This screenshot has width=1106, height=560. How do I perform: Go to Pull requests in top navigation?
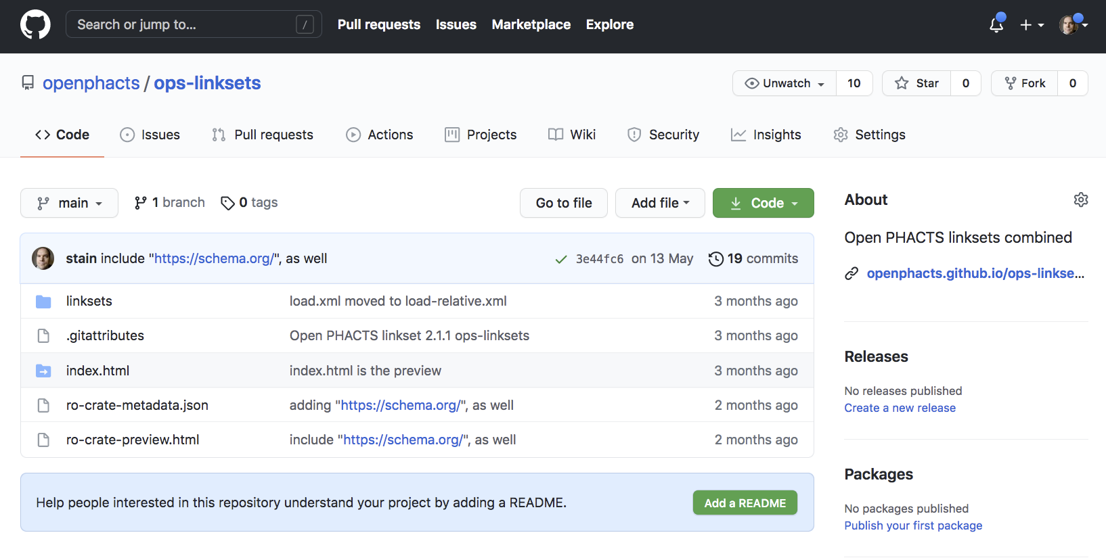[x=379, y=24]
